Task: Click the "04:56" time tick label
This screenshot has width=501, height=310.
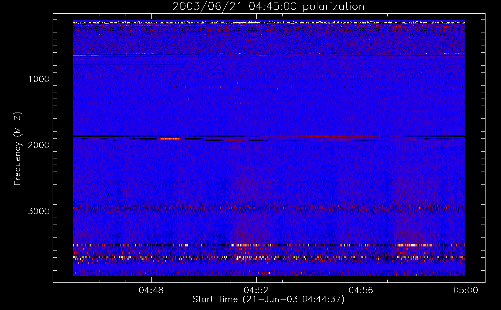Action: [x=361, y=290]
